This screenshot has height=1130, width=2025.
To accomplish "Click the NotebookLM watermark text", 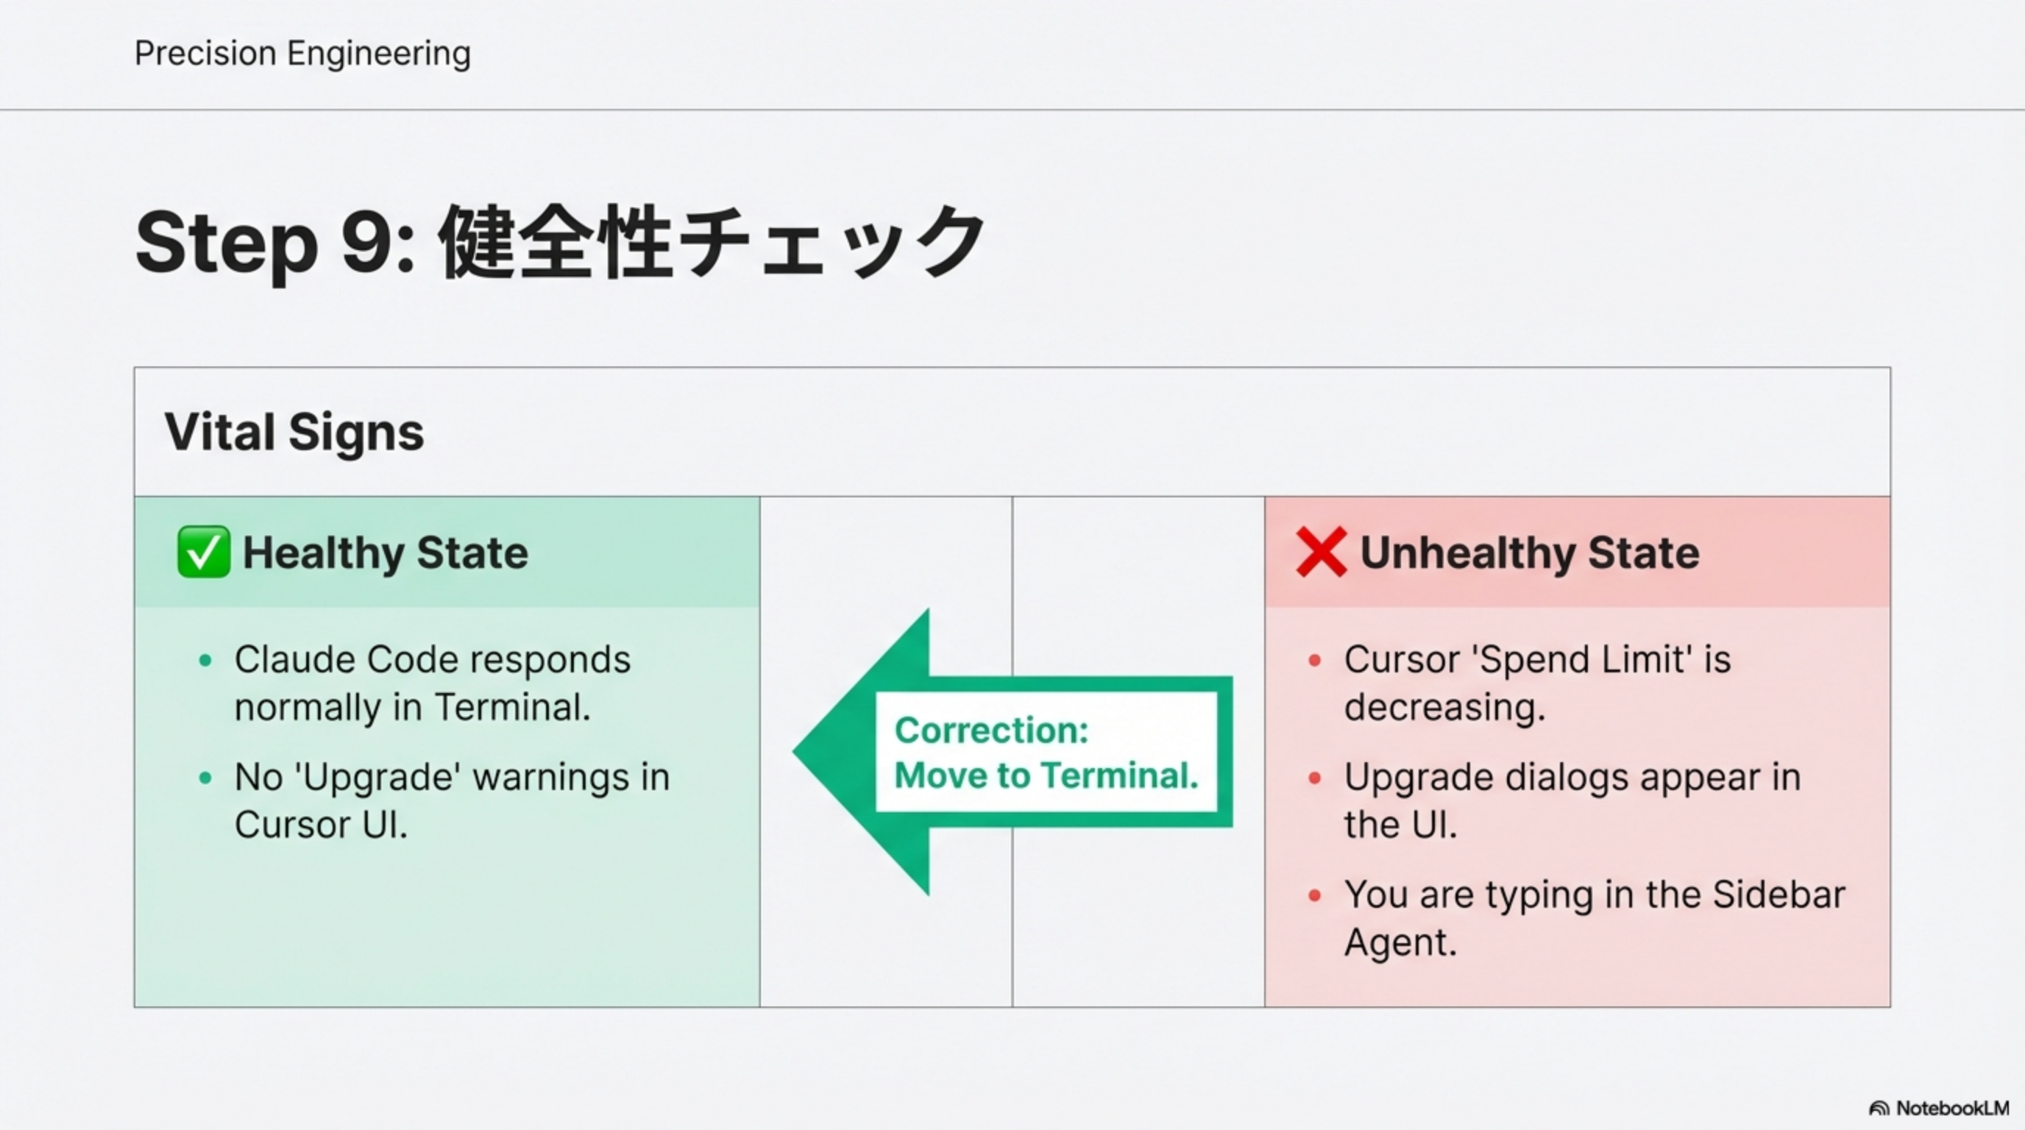I will [x=1953, y=1109].
